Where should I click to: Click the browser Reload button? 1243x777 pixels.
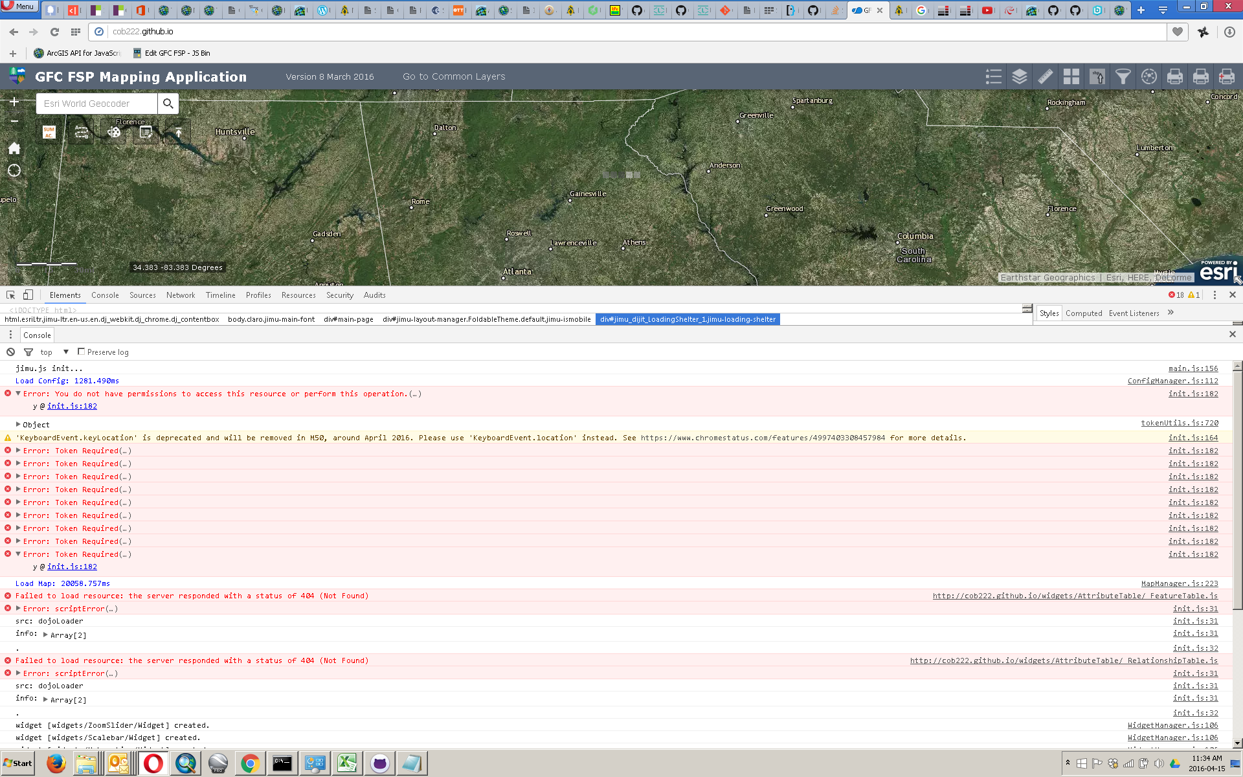point(54,32)
